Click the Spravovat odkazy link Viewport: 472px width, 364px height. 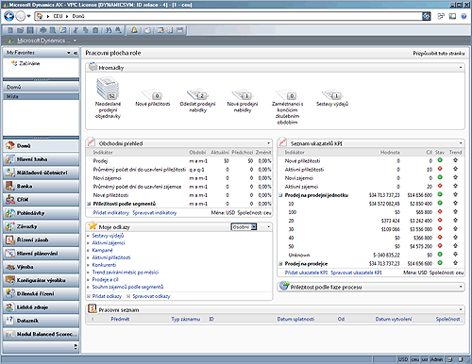click(x=151, y=296)
